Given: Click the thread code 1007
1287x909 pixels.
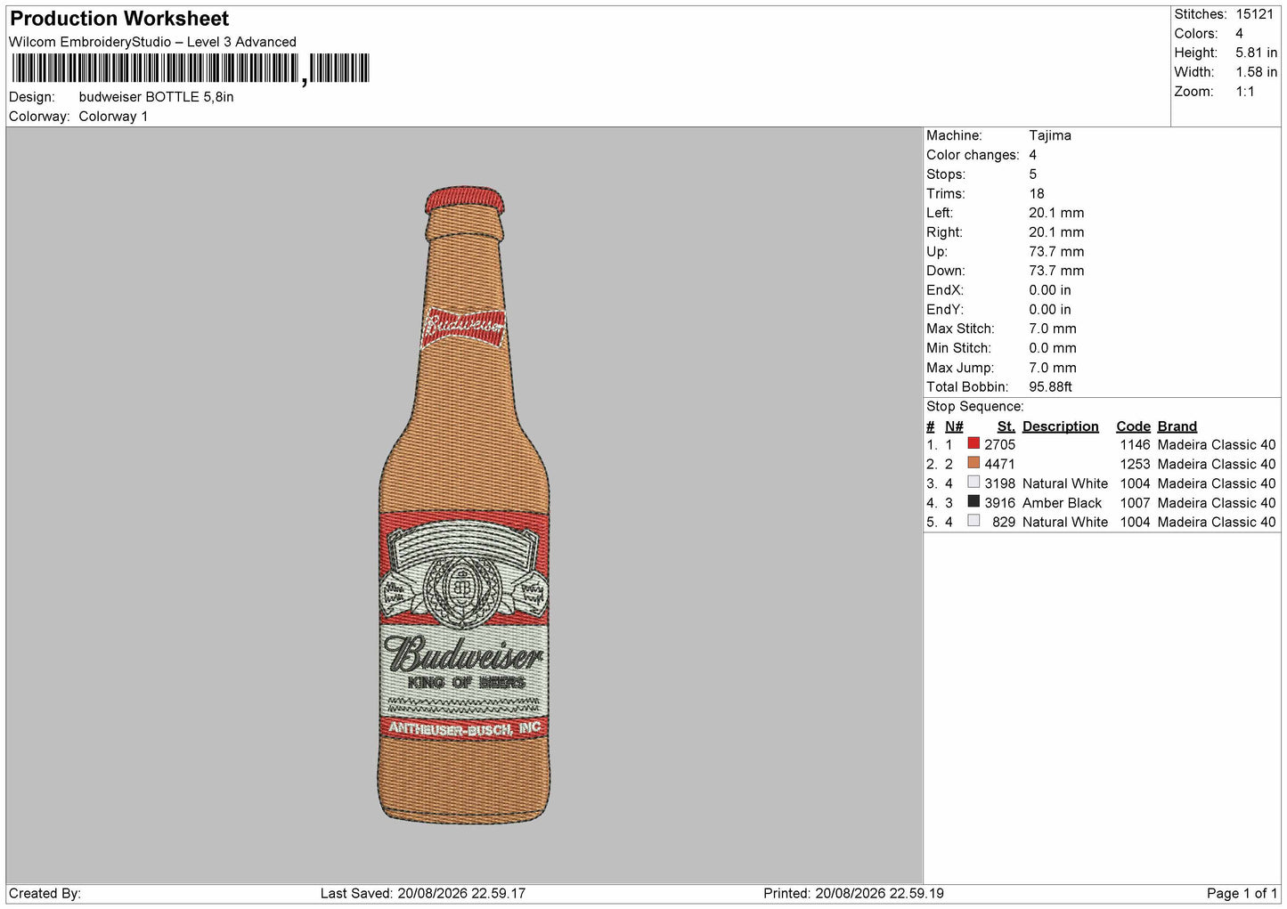Looking at the screenshot, I should click(x=1135, y=502).
